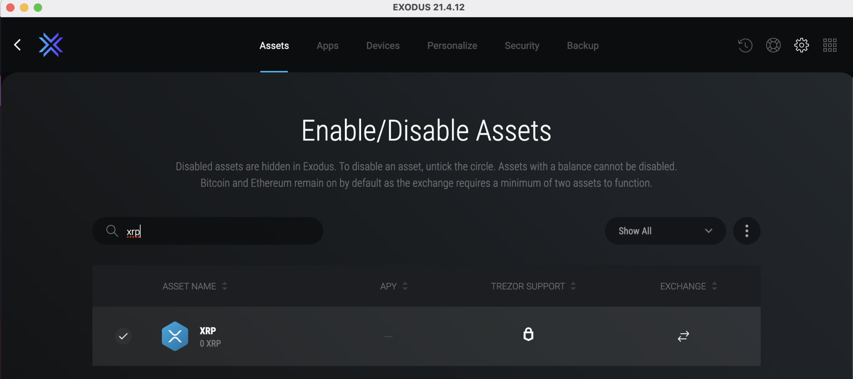Click the asset search field
Screen dimensions: 853x379
point(217,231)
